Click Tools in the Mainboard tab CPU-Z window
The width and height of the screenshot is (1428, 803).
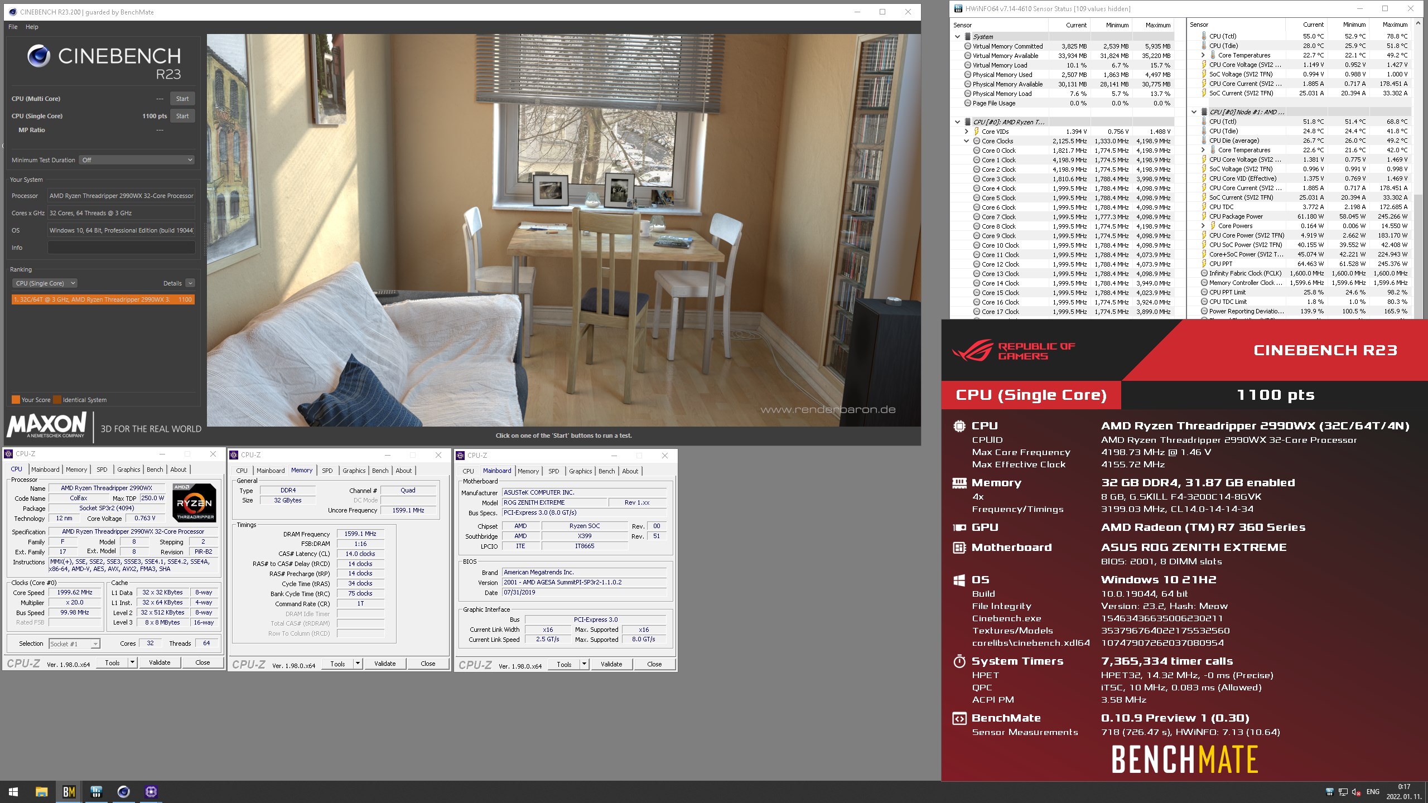(x=564, y=664)
